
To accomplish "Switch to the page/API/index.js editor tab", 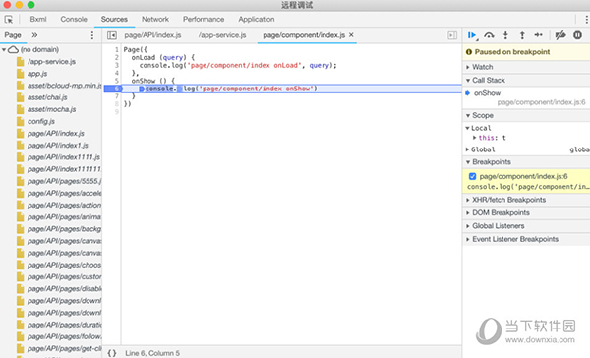I will pyautogui.click(x=152, y=35).
